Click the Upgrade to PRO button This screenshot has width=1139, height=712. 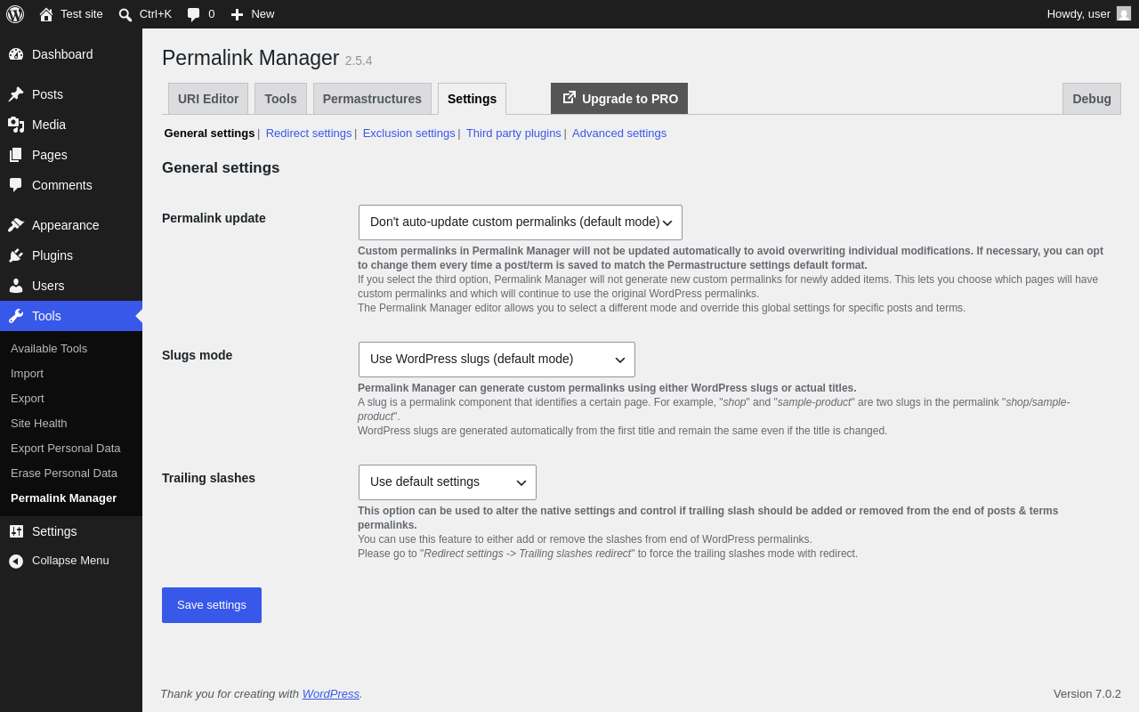pyautogui.click(x=619, y=99)
